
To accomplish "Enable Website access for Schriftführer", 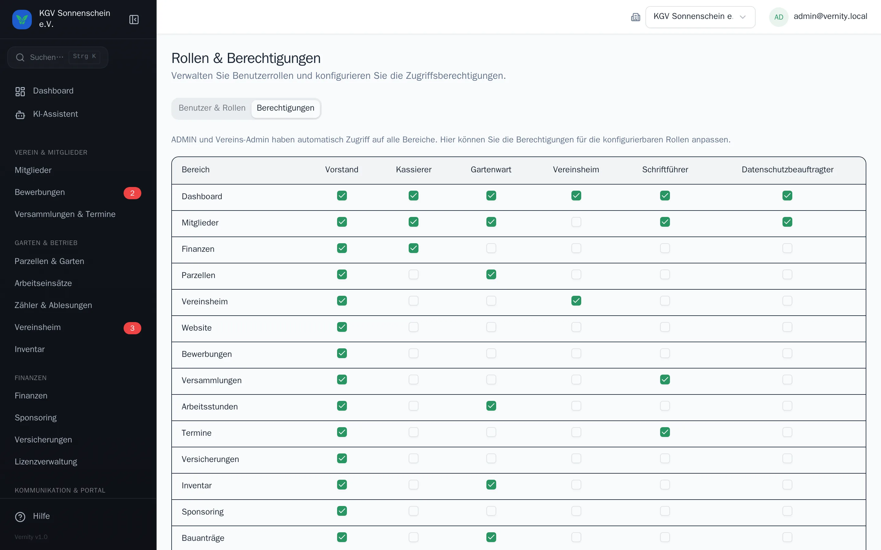I will (665, 327).
